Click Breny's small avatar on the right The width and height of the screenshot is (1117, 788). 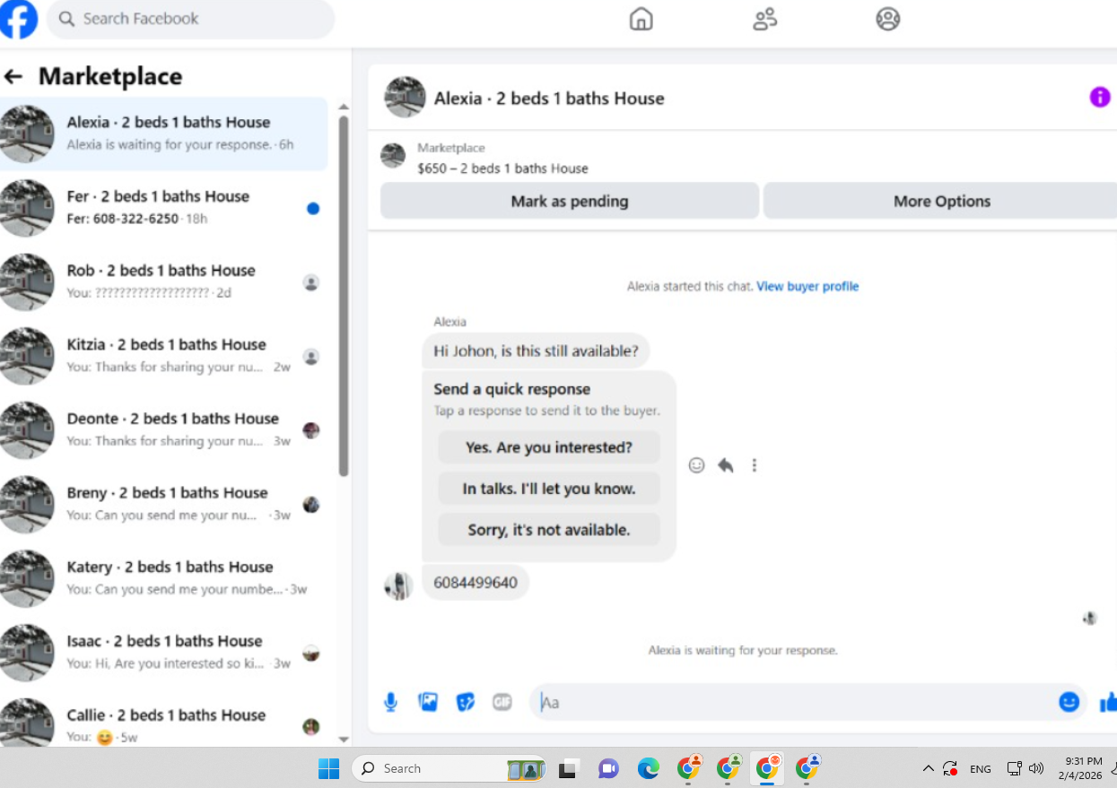[311, 505]
